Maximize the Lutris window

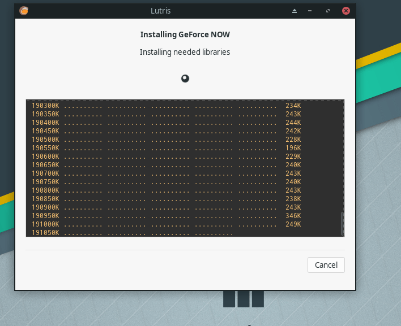tap(328, 11)
